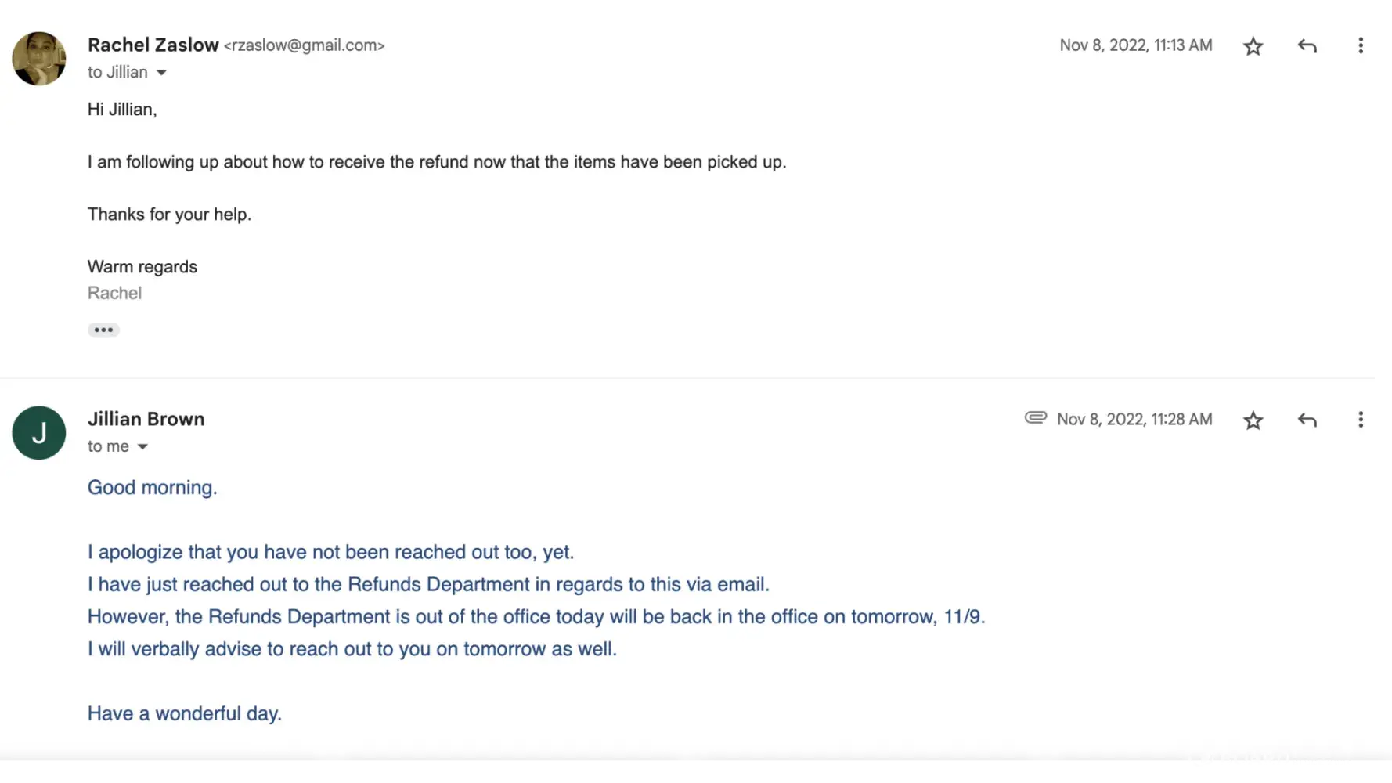Reply to Rachel Zaslow's email
Viewport: 1392px width, 783px height.
pyautogui.click(x=1307, y=46)
